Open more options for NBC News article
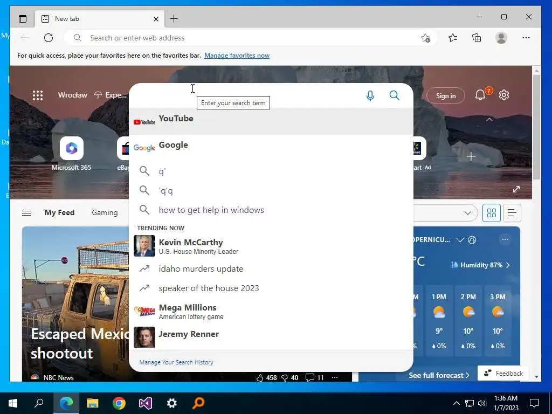 tap(335, 377)
